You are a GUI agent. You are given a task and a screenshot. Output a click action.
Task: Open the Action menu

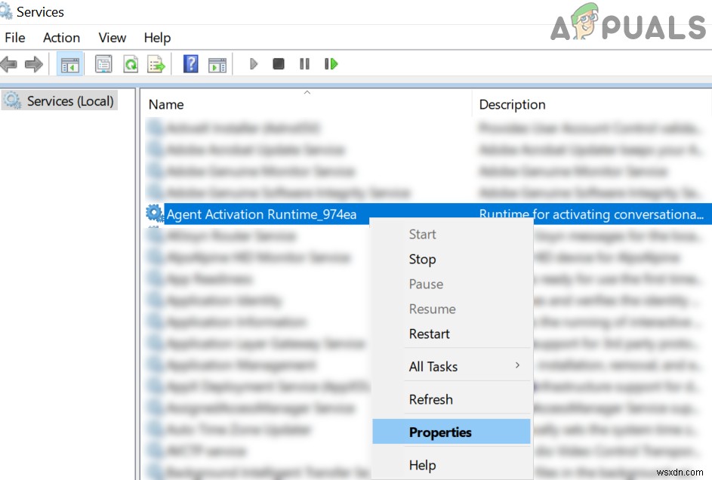coord(61,38)
